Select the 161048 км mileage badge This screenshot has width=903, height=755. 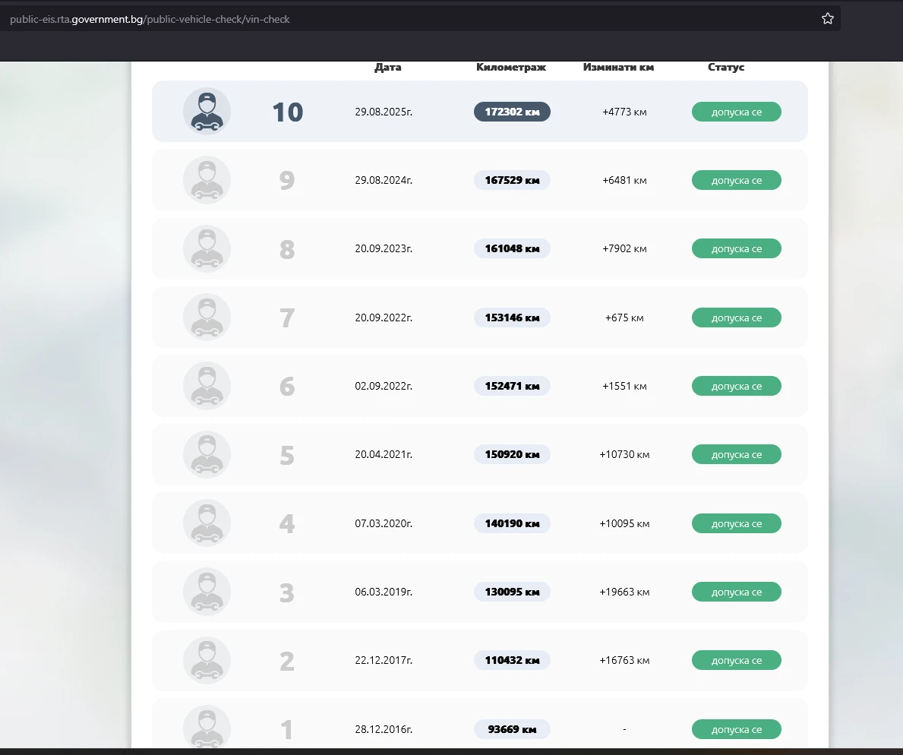[x=512, y=248]
